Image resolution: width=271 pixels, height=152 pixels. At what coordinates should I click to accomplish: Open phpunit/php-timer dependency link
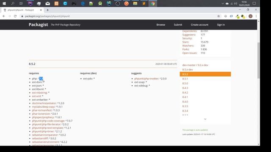(43, 131)
